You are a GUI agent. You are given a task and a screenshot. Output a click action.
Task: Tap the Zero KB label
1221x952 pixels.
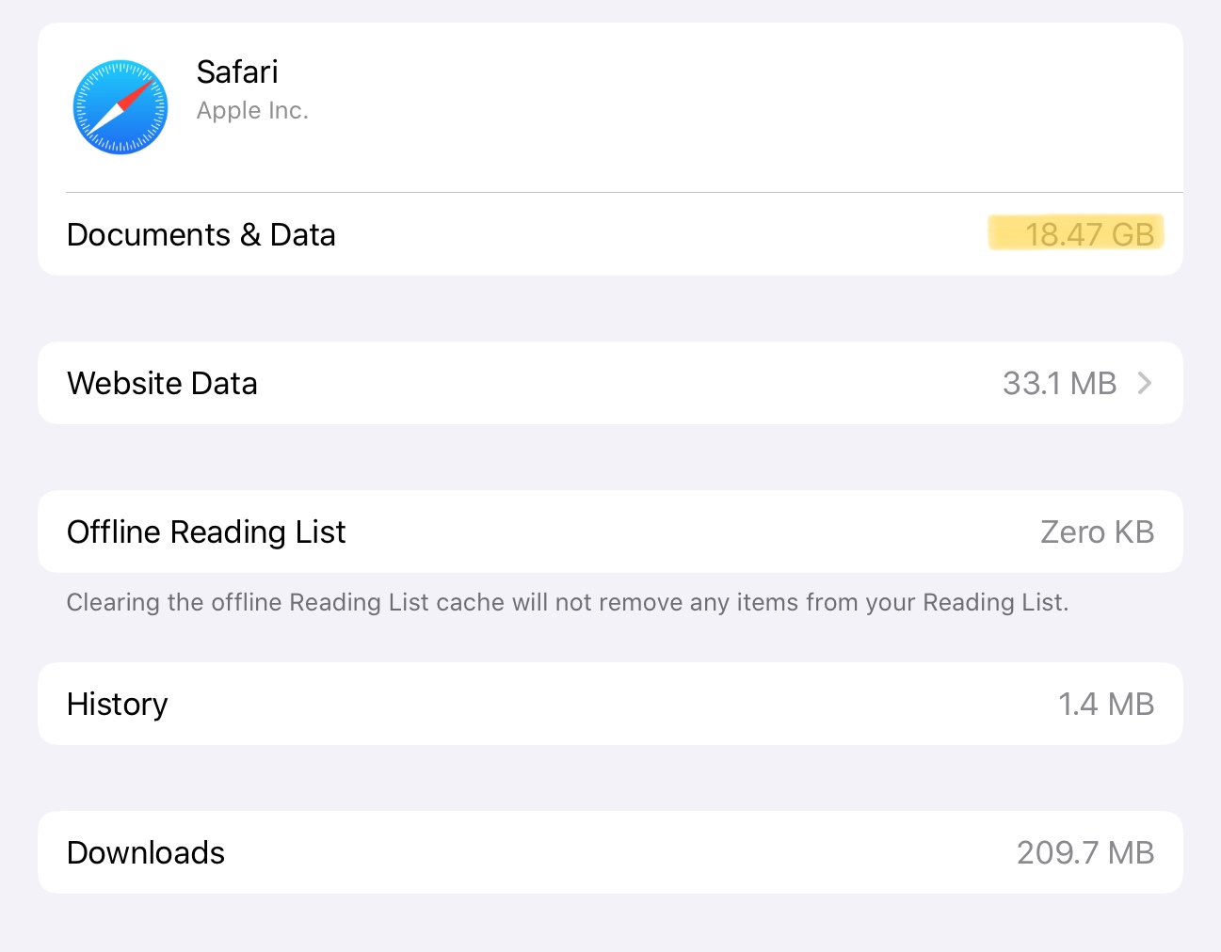click(x=1097, y=532)
